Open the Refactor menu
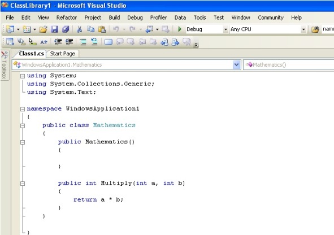334x235 pixels. pyautogui.click(x=67, y=18)
